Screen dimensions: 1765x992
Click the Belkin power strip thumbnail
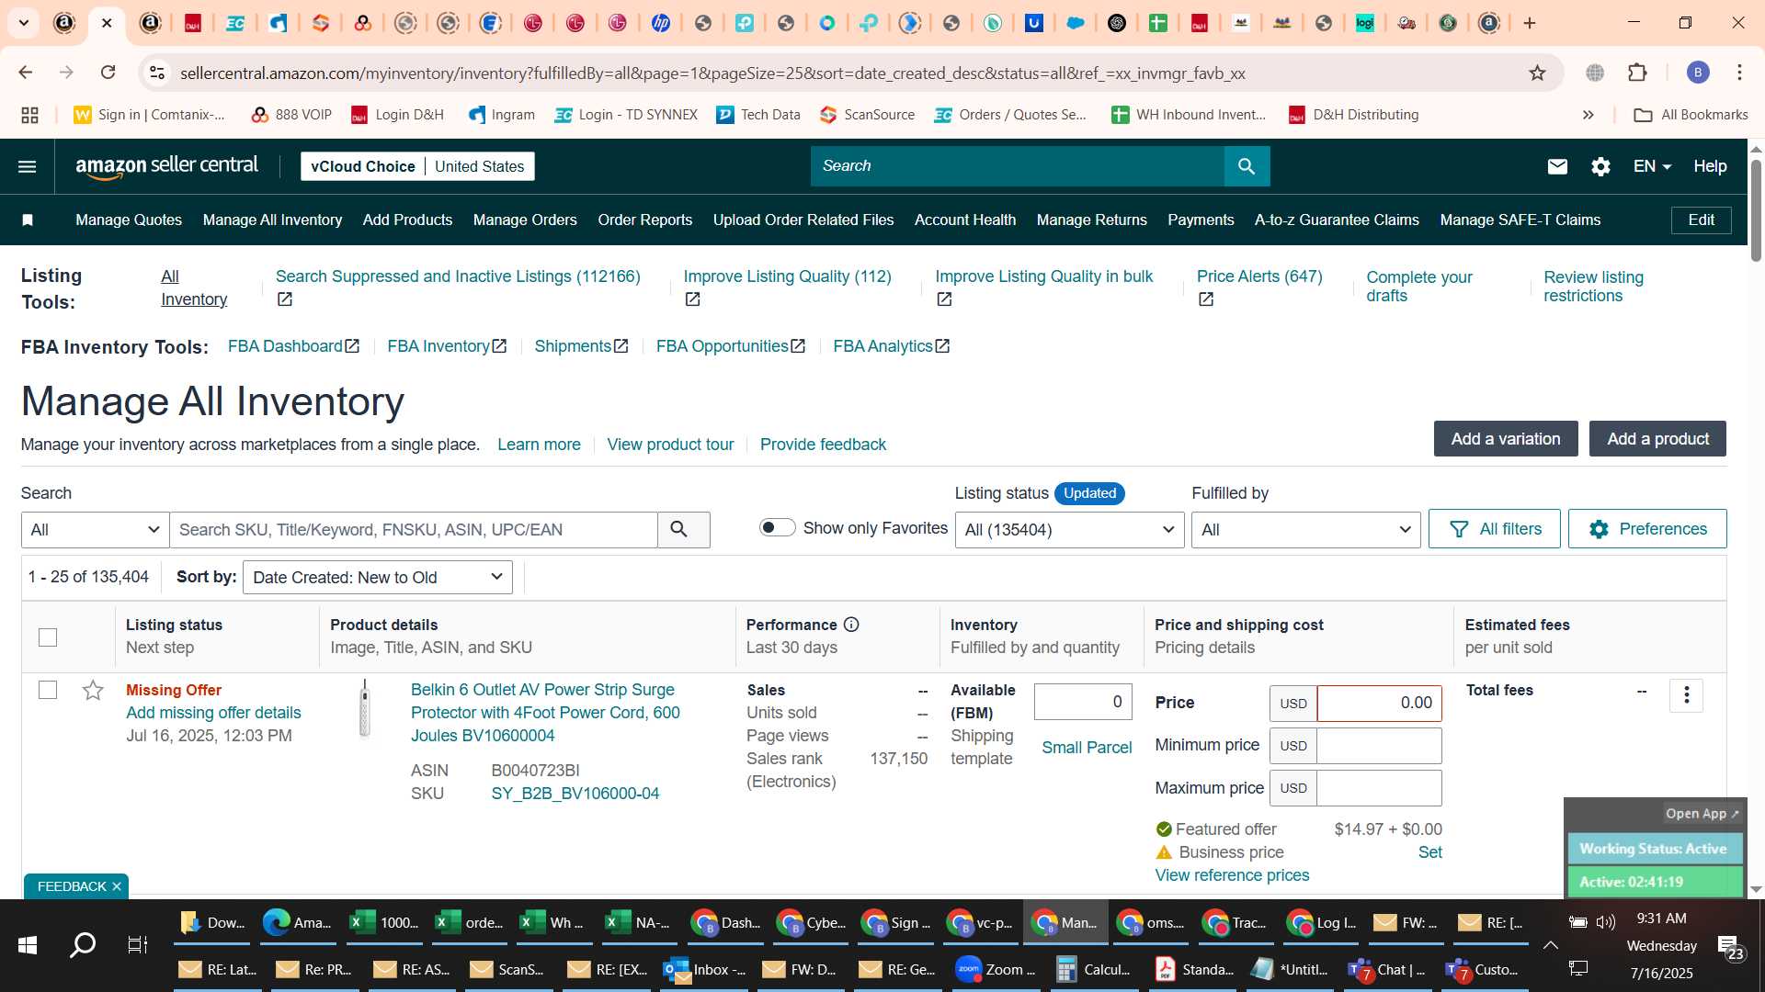[365, 708]
